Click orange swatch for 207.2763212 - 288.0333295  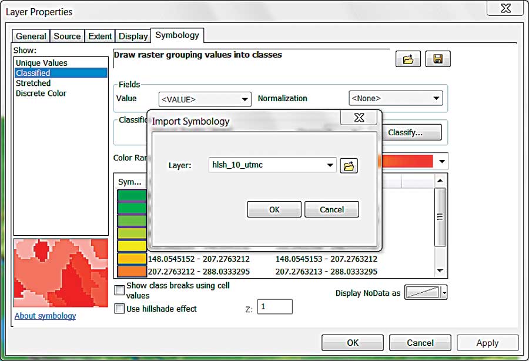click(x=132, y=271)
